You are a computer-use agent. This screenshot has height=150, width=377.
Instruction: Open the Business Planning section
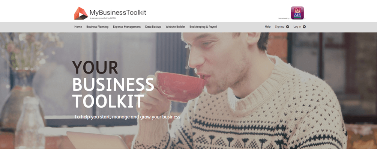pos(98,27)
